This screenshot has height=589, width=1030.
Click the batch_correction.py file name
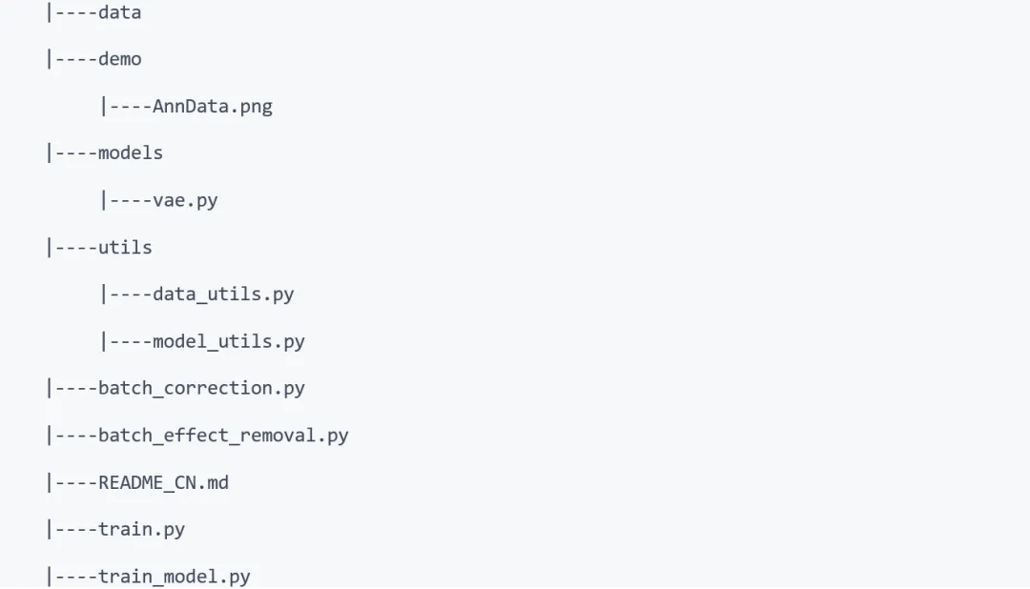(x=201, y=388)
